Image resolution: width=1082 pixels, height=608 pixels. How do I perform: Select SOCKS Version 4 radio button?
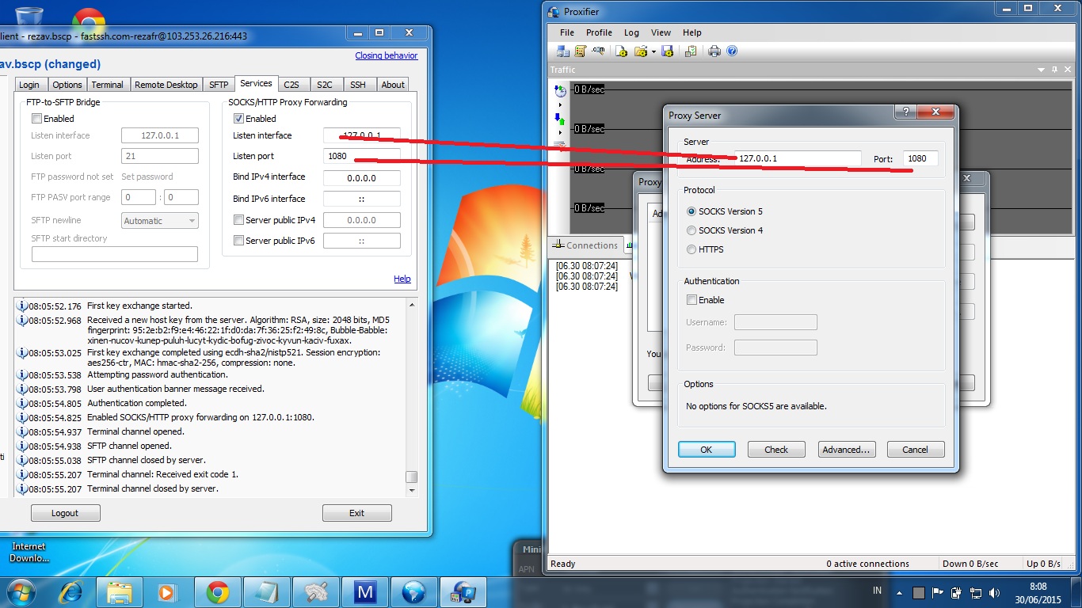691,230
